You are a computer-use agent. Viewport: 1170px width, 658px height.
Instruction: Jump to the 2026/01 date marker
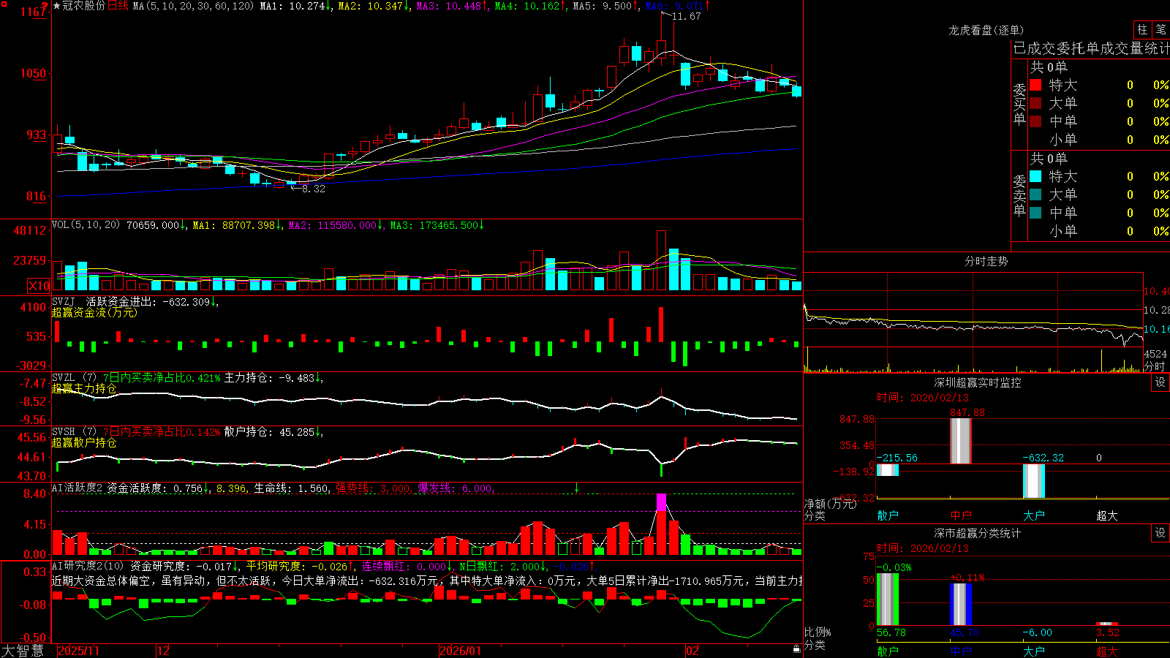460,651
